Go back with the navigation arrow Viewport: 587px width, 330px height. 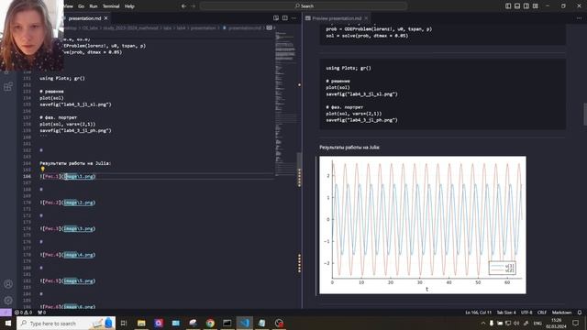(183, 6)
